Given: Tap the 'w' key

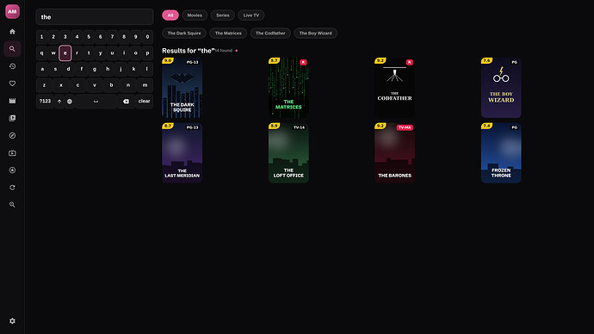Looking at the screenshot, I should coord(53,53).
